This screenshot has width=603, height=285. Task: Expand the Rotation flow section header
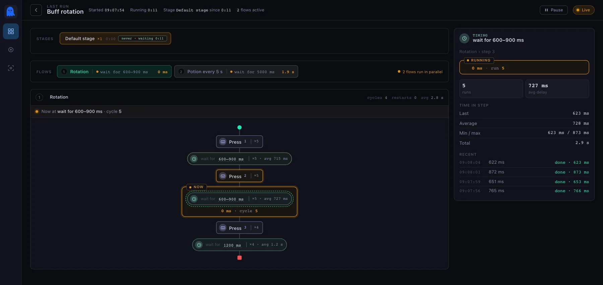(240, 97)
